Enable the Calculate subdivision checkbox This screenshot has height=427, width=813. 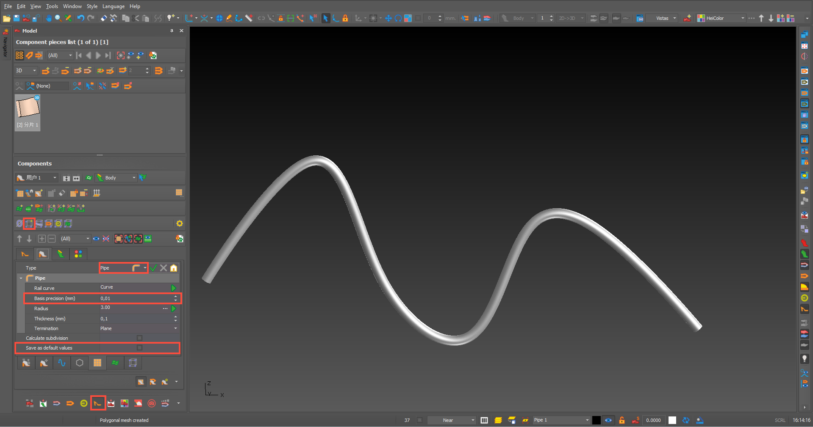(x=139, y=338)
